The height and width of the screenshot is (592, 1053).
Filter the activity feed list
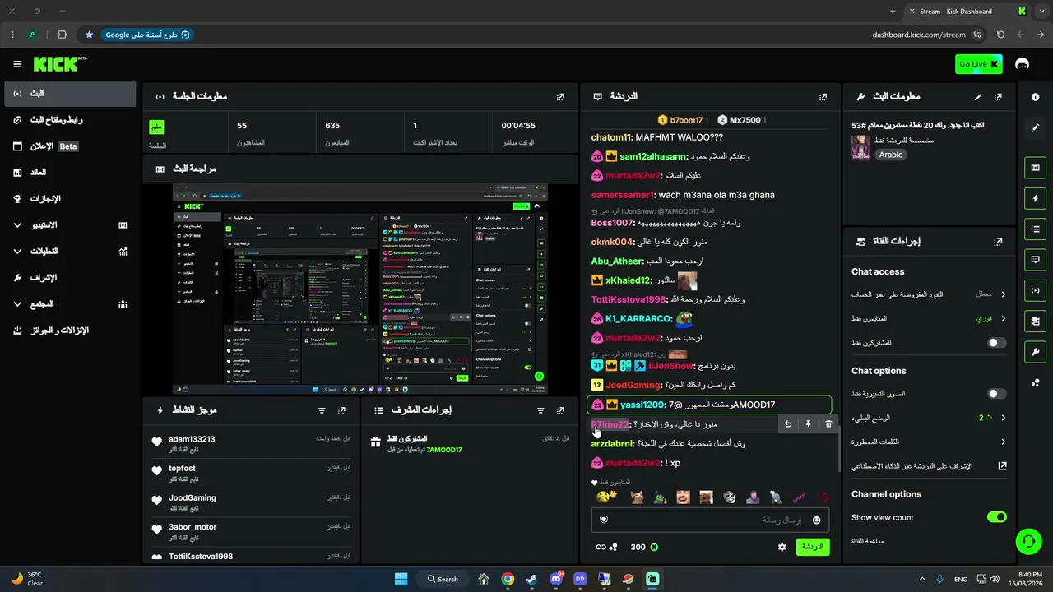click(322, 410)
